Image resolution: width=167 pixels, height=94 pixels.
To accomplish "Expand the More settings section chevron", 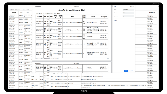I will [133, 20].
